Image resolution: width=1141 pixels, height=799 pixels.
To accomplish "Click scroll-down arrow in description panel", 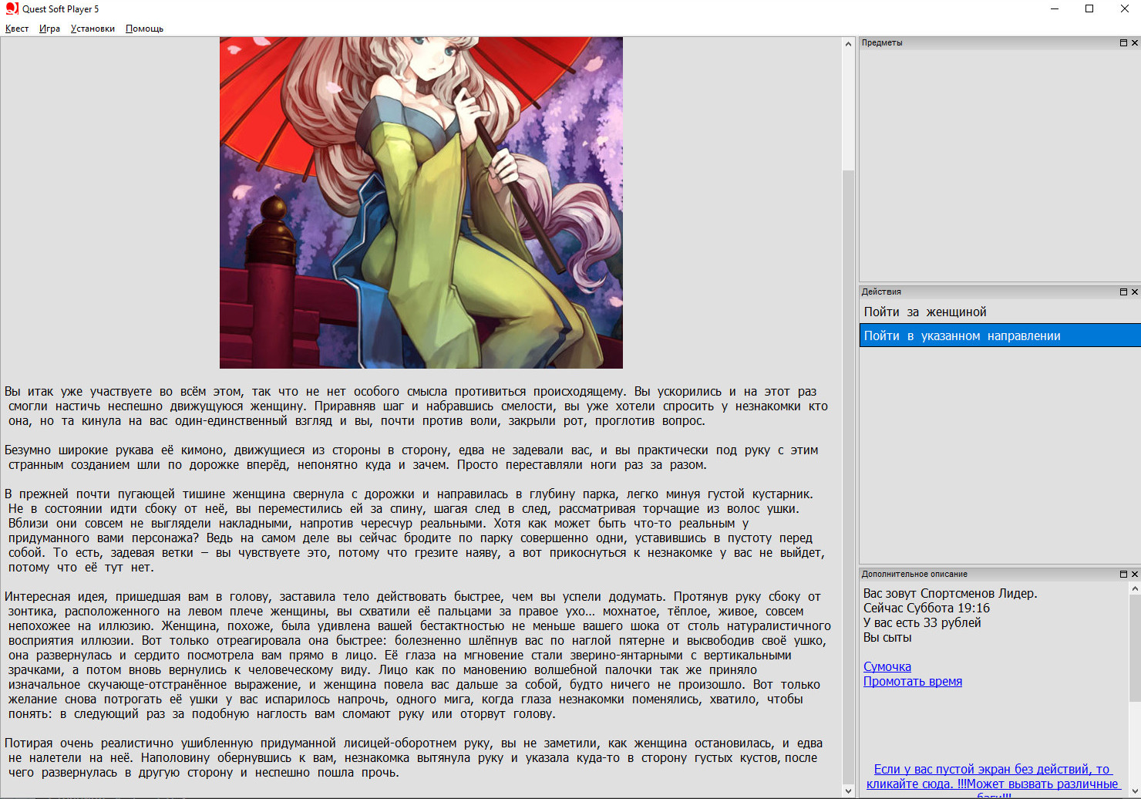I will (x=1135, y=791).
